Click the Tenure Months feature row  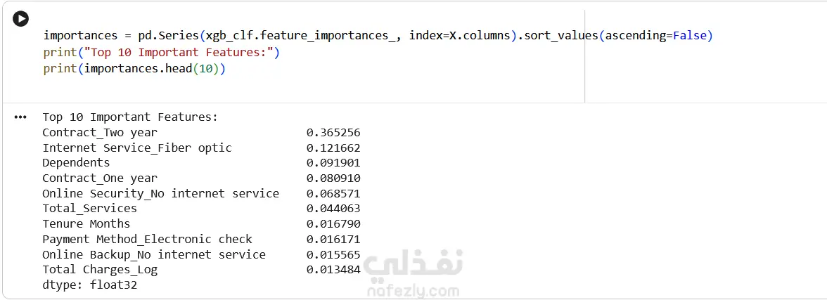pos(86,223)
